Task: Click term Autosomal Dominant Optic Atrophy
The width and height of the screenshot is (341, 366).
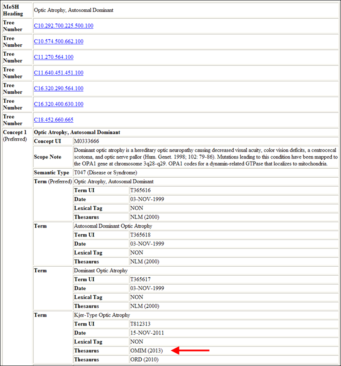Action: (x=113, y=226)
